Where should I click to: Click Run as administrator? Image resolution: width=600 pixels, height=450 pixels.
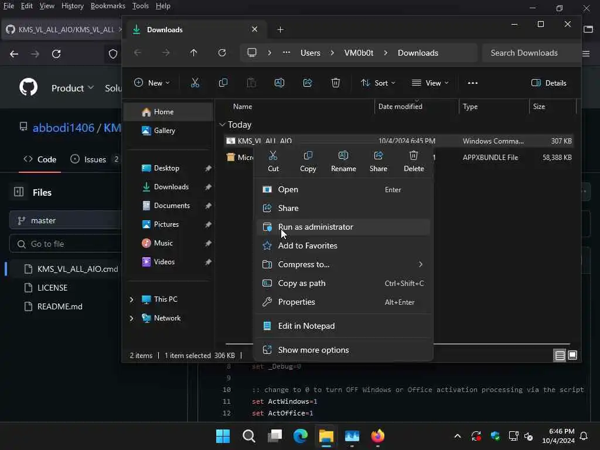pos(343,227)
